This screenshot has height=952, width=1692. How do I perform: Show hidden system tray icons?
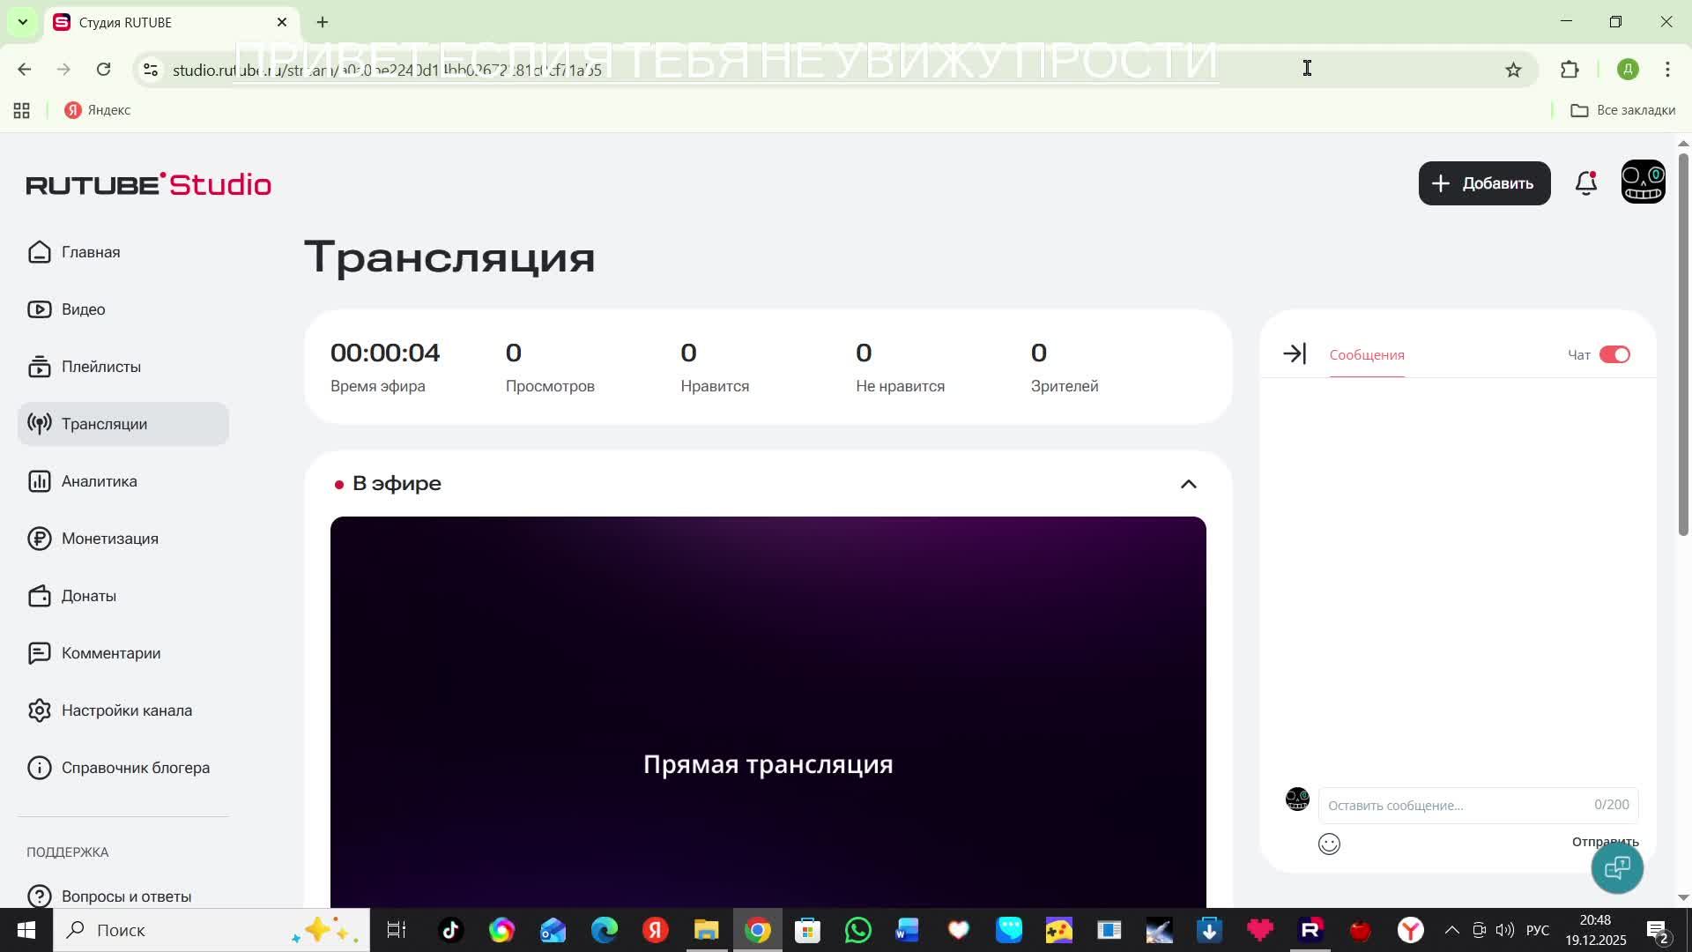(x=1451, y=930)
